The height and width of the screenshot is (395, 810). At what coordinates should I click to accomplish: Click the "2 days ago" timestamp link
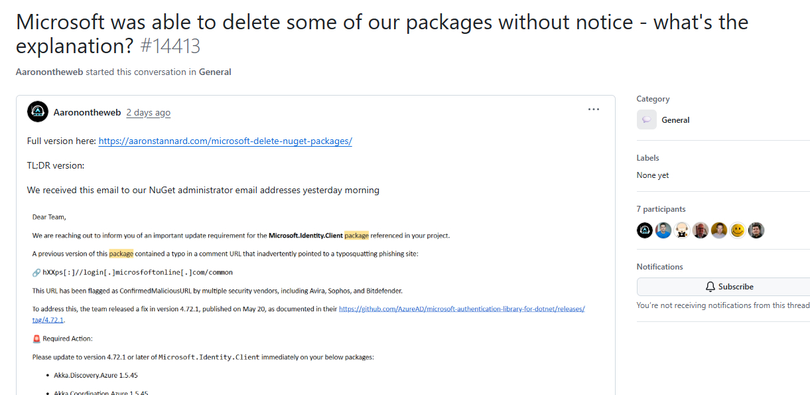click(x=148, y=112)
